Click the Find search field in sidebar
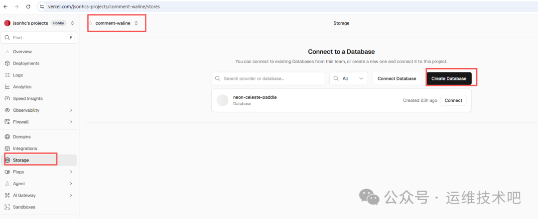538x219 pixels. pyautogui.click(x=39, y=38)
